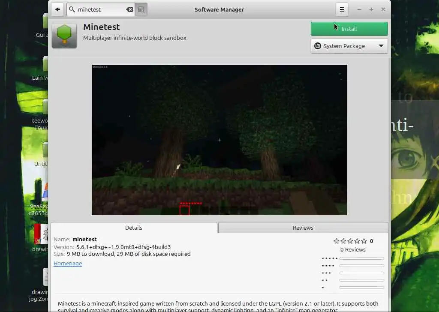Select the 'drawin' image icon on the desktop
The width and height of the screenshot is (439, 312).
[42, 234]
